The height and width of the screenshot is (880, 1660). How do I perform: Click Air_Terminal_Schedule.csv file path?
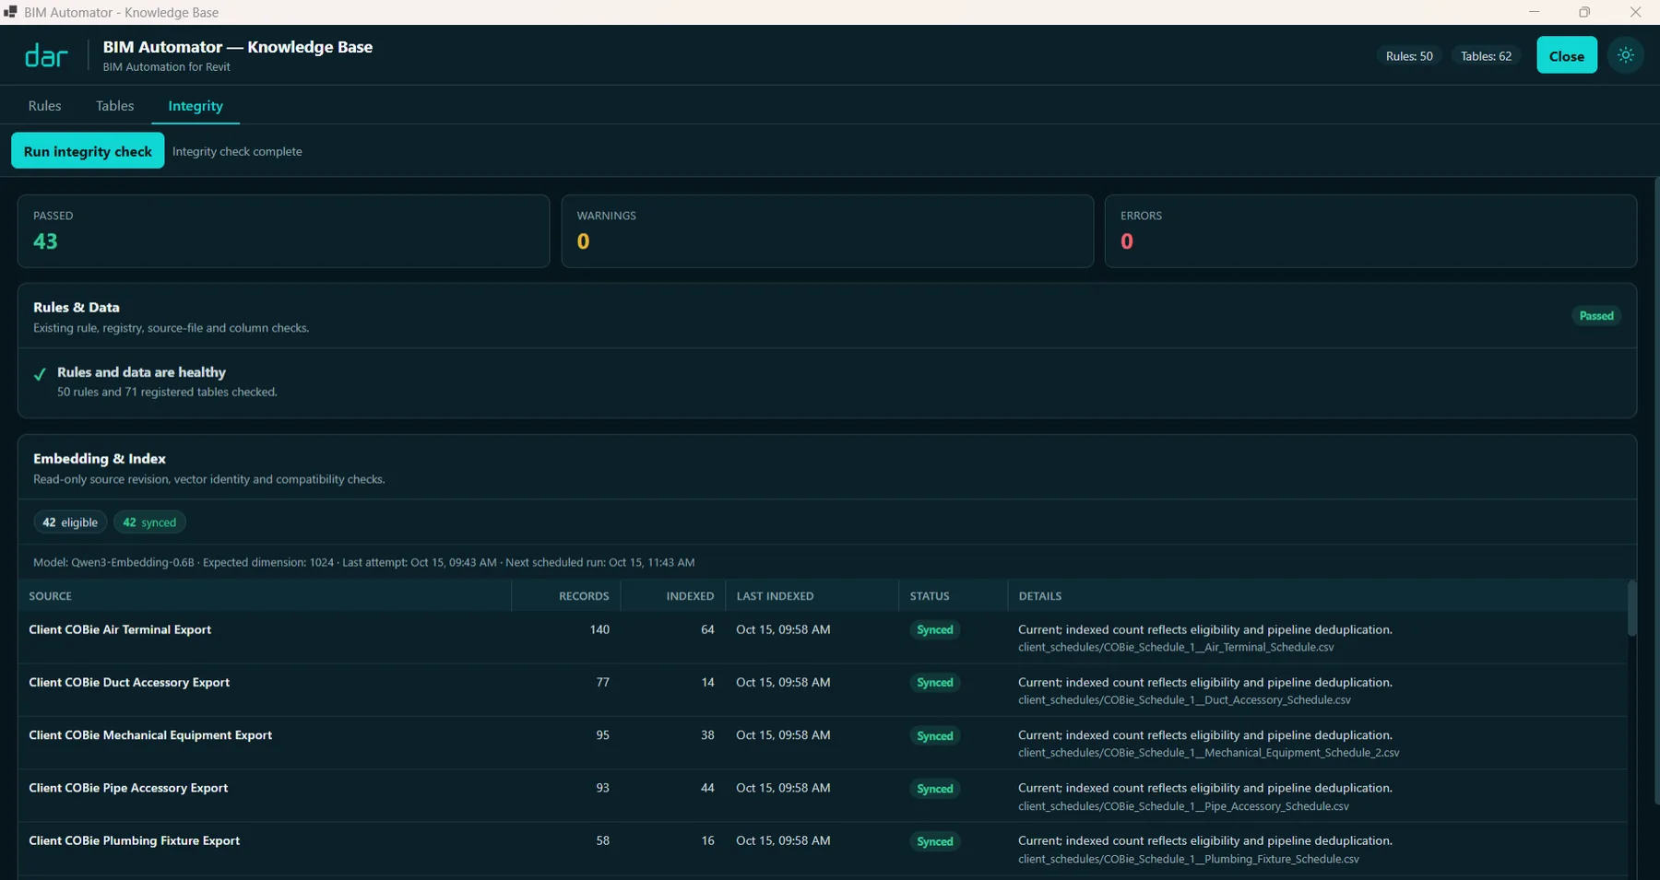[1176, 648]
